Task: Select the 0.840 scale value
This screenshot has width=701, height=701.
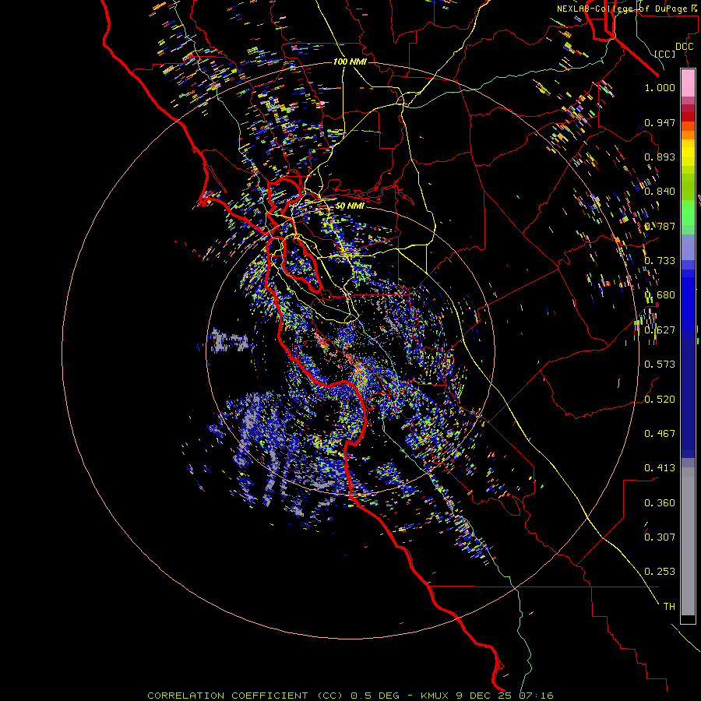Action: (660, 192)
